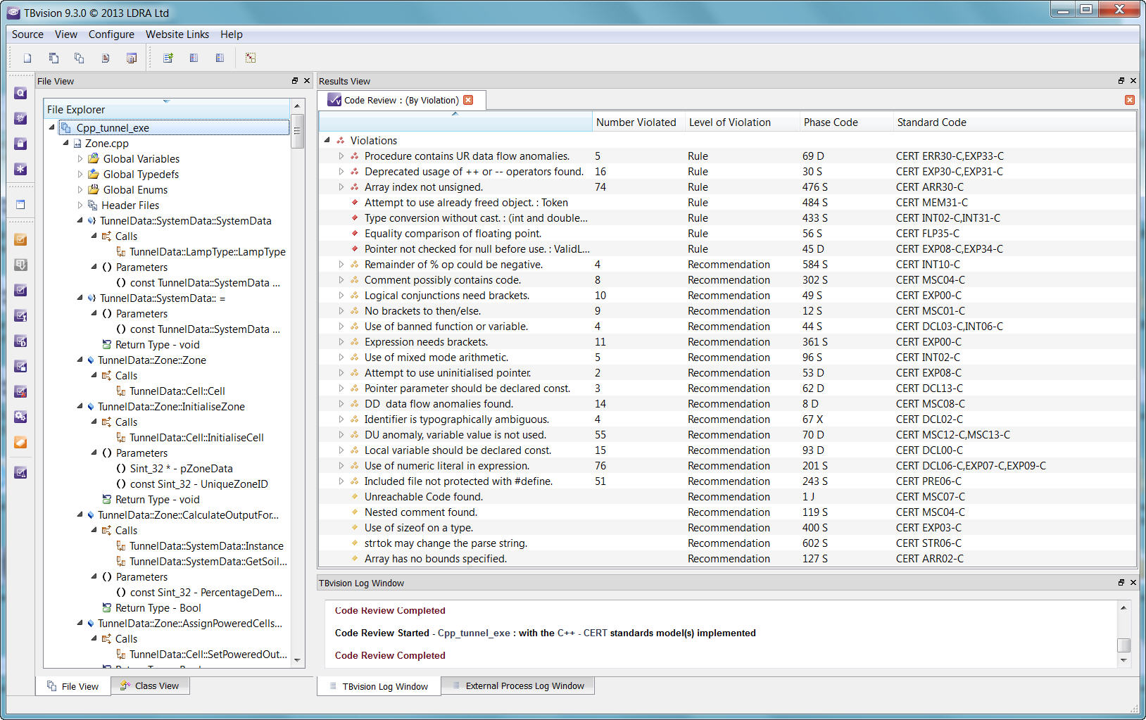Switch to External Process Log Window tab

[x=518, y=686]
